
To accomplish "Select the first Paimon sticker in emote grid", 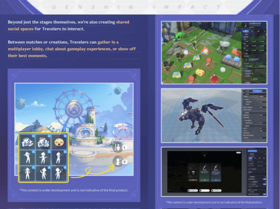I will point(27,142).
